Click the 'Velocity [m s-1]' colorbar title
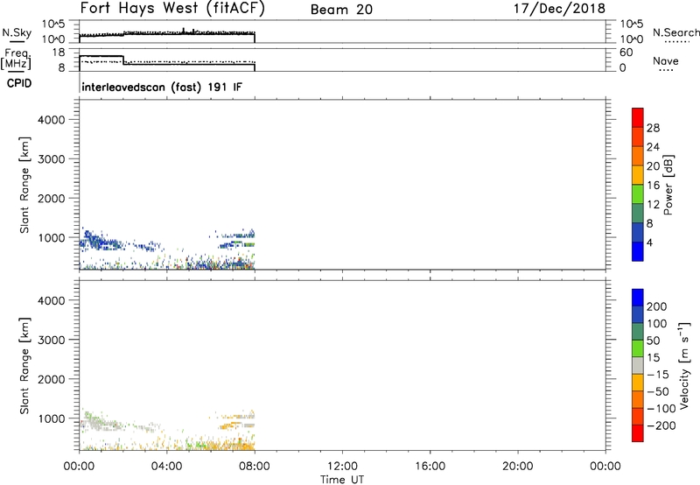 (684, 365)
